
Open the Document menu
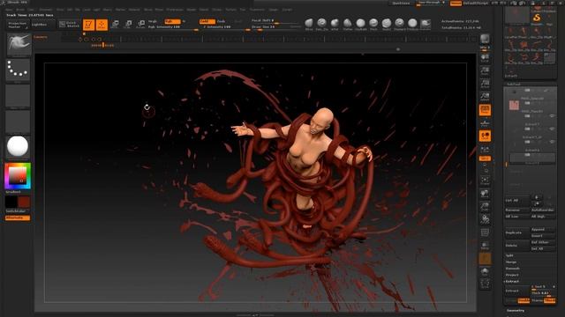point(46,10)
